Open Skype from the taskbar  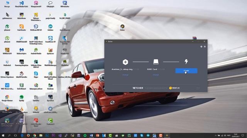142,135
